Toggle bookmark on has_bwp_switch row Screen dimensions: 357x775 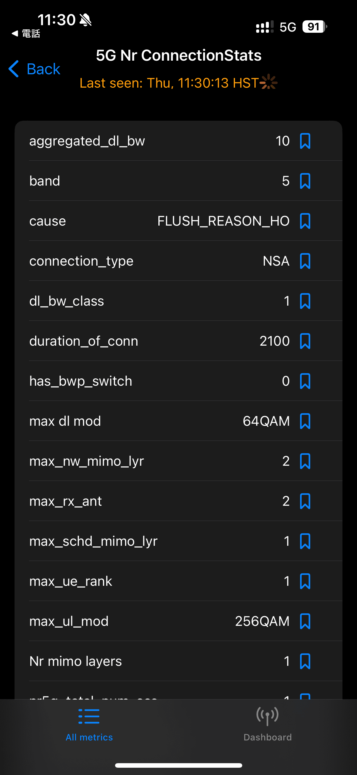(x=306, y=381)
